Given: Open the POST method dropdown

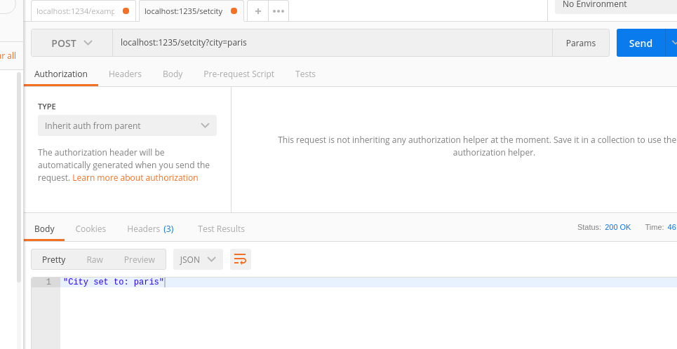Looking at the screenshot, I should (72, 43).
